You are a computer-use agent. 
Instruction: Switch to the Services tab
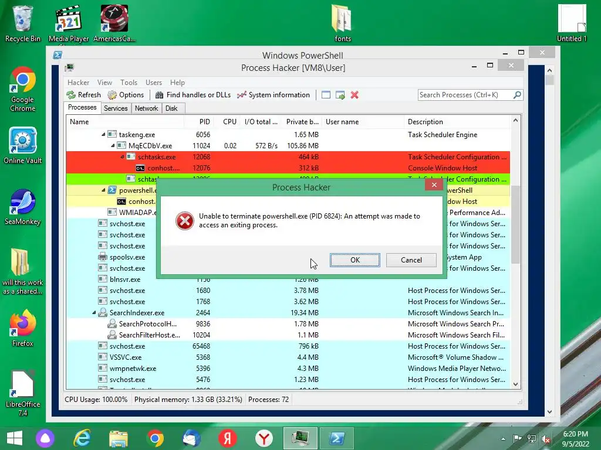pyautogui.click(x=116, y=108)
